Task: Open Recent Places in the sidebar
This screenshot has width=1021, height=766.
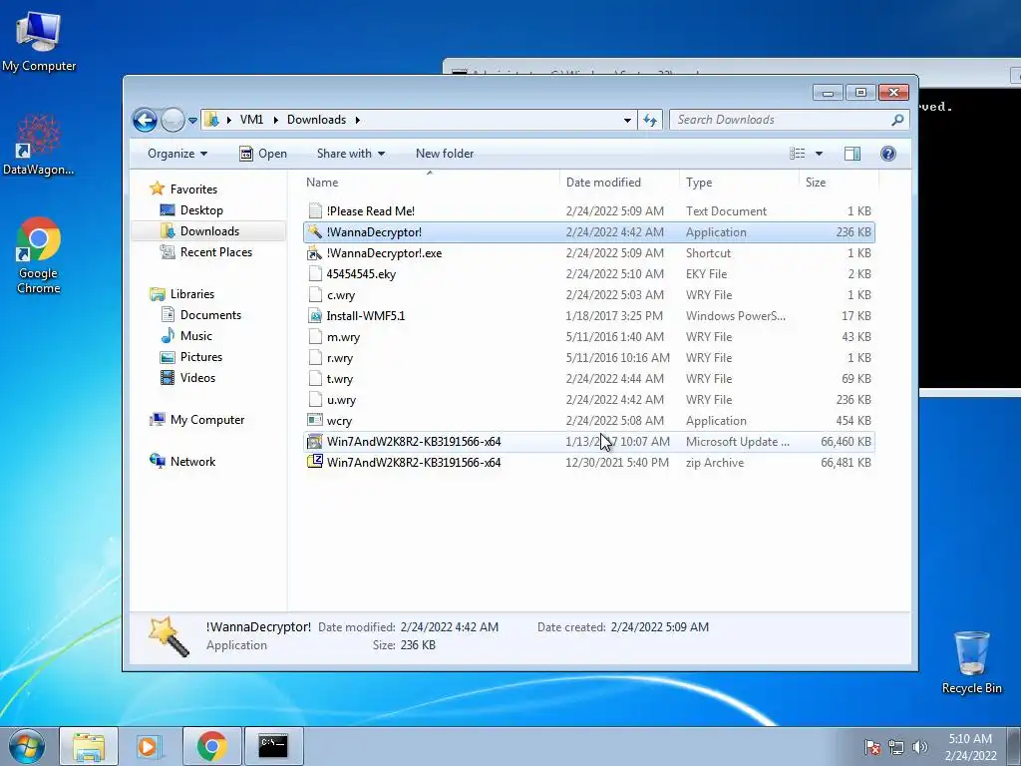Action: (215, 252)
